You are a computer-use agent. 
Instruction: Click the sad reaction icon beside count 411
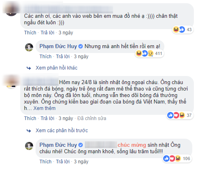[x=151, y=53]
